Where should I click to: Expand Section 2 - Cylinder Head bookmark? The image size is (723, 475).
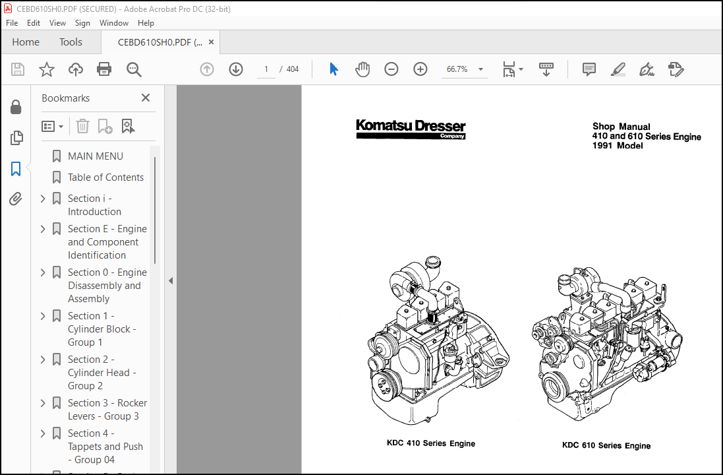43,360
